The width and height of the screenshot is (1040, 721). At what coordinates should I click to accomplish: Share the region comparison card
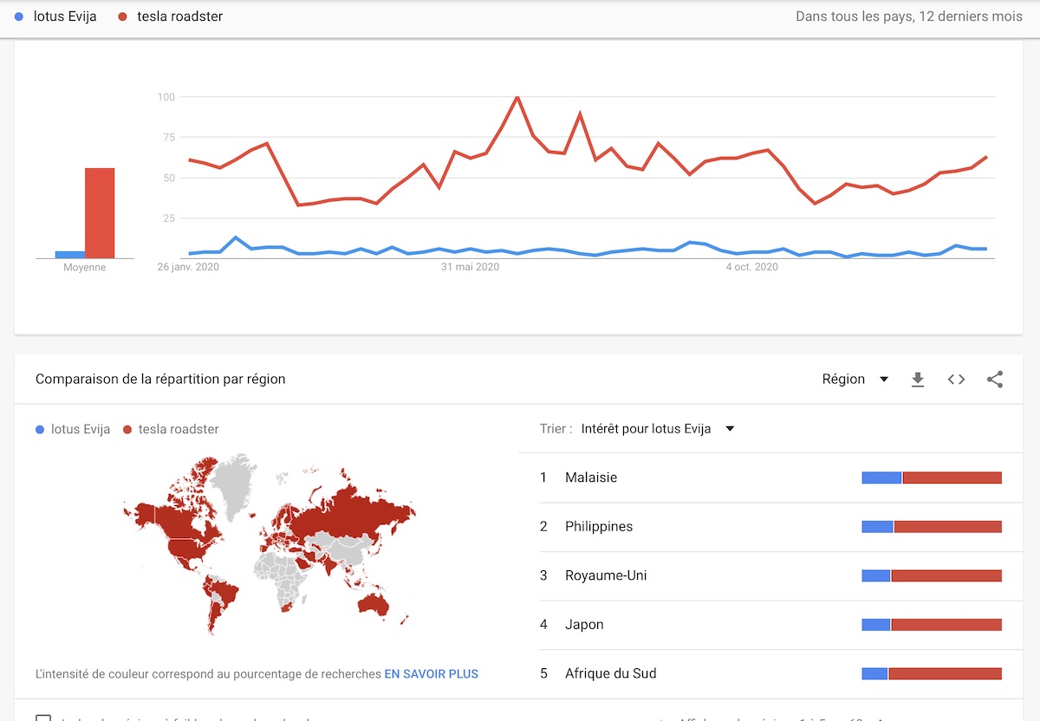(995, 380)
